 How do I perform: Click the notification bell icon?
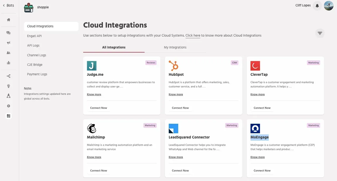click(317, 6)
